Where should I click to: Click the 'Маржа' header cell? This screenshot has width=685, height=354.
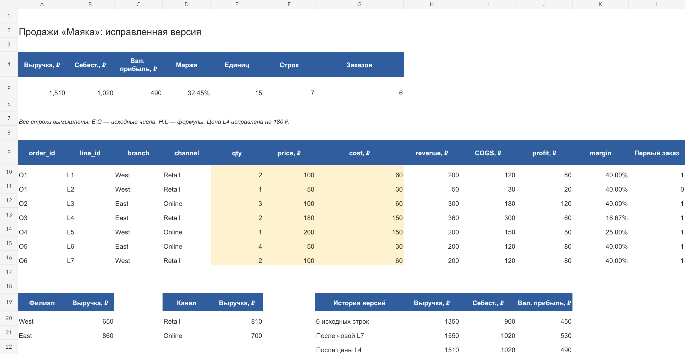pyautogui.click(x=187, y=65)
